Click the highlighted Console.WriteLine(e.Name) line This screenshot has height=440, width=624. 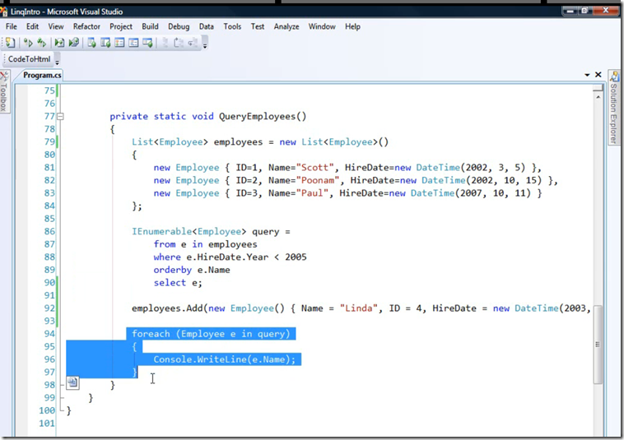click(225, 359)
